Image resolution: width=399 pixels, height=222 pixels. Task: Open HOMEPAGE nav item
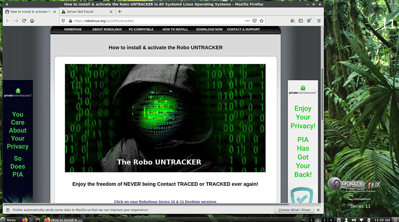coord(73,29)
